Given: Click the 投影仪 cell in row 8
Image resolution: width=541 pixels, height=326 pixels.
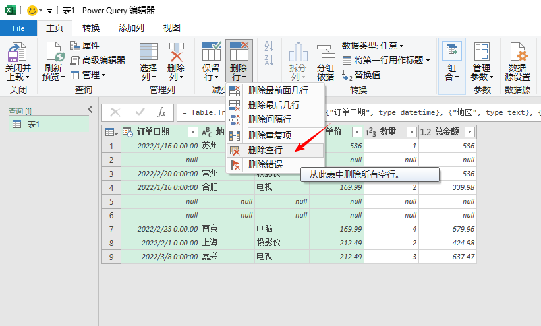Looking at the screenshot, I should coord(282,243).
